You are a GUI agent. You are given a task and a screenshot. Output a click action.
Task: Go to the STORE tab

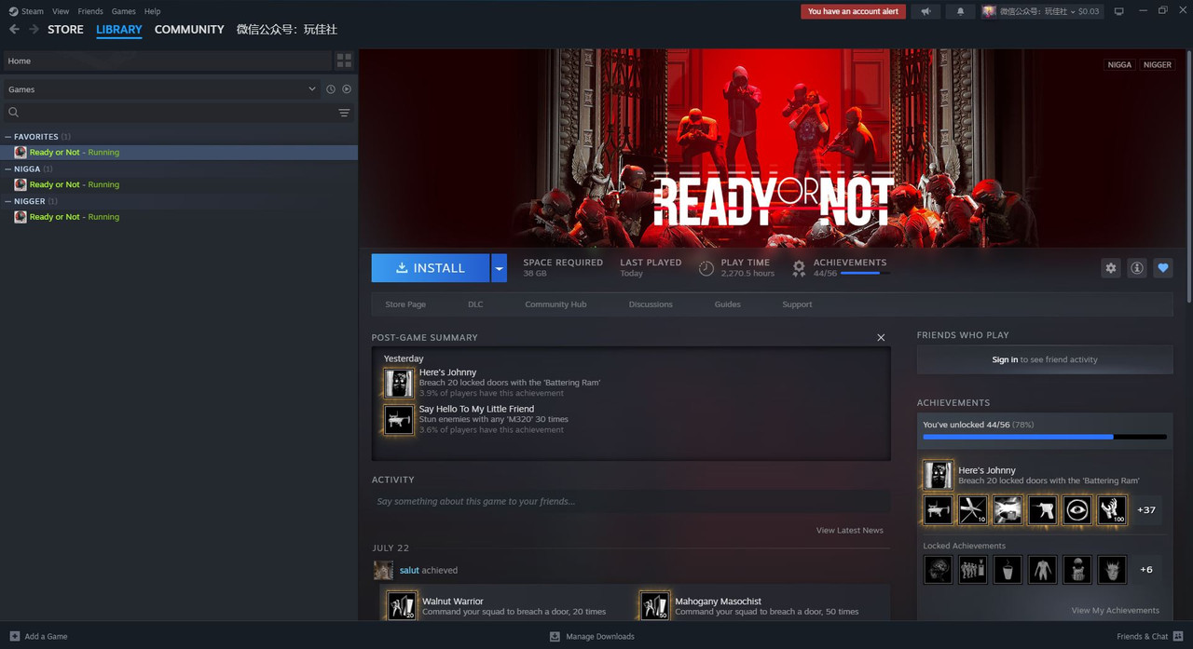point(65,29)
